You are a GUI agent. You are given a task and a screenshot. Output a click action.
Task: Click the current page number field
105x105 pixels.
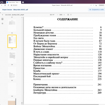point(51,15)
